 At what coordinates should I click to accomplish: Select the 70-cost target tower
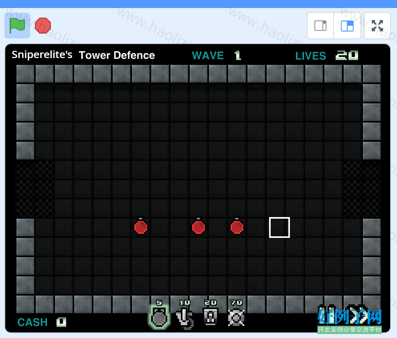coord(236,318)
